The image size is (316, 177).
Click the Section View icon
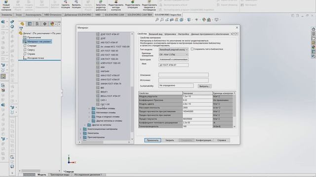pos(172,20)
